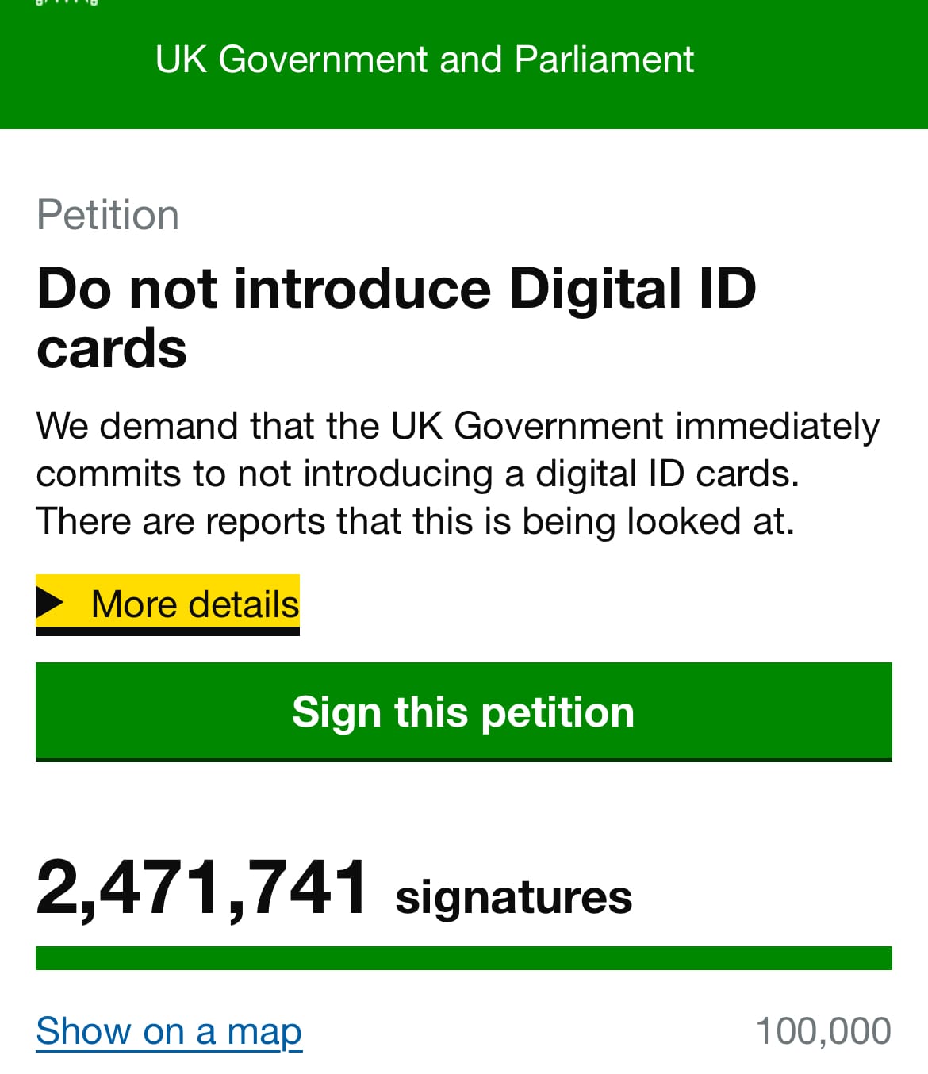The height and width of the screenshot is (1074, 928).
Task: Click the There are reports sentence
Action: pos(415,521)
